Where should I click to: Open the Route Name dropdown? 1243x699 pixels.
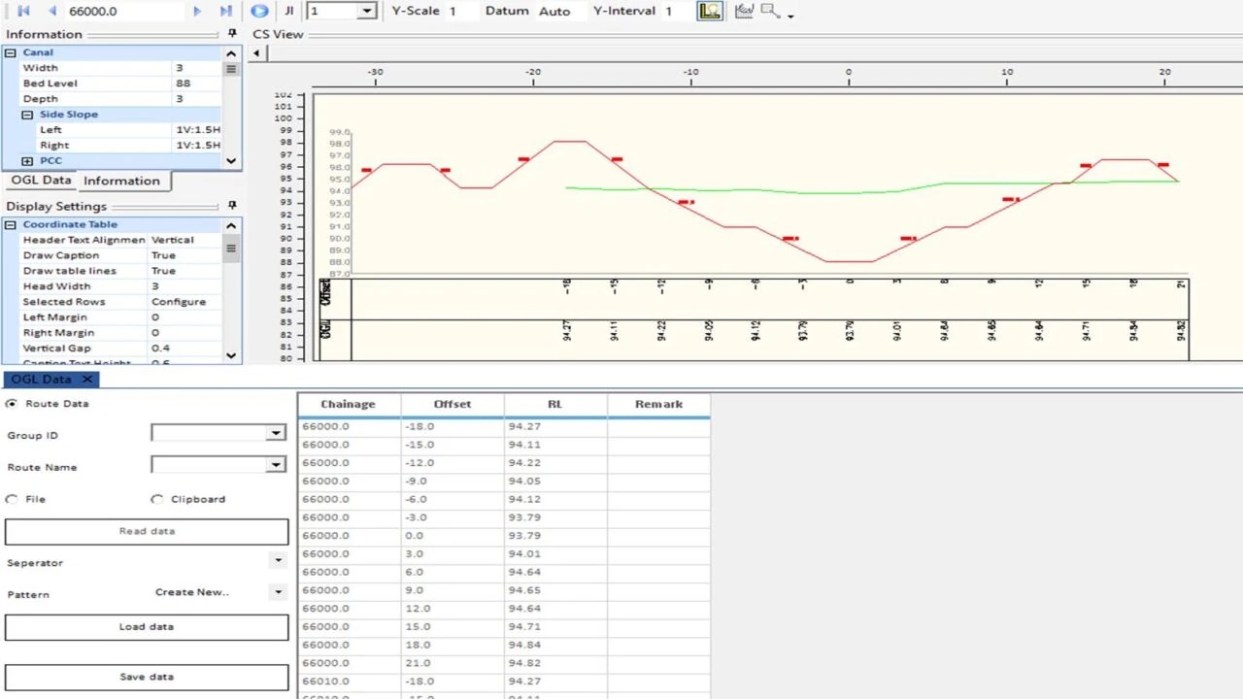(x=276, y=465)
